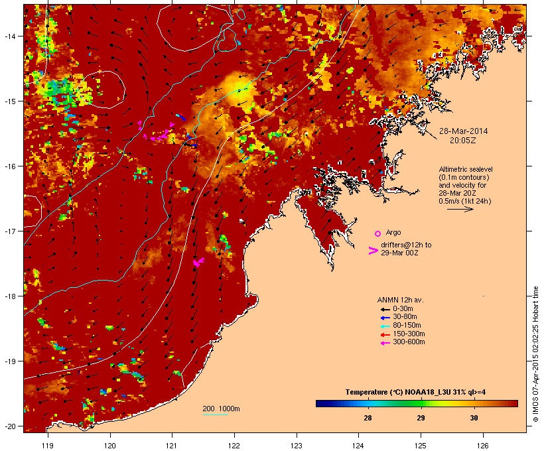Click the longitude label 122
Viewport: 544px width, 451px height.
[x=234, y=445]
